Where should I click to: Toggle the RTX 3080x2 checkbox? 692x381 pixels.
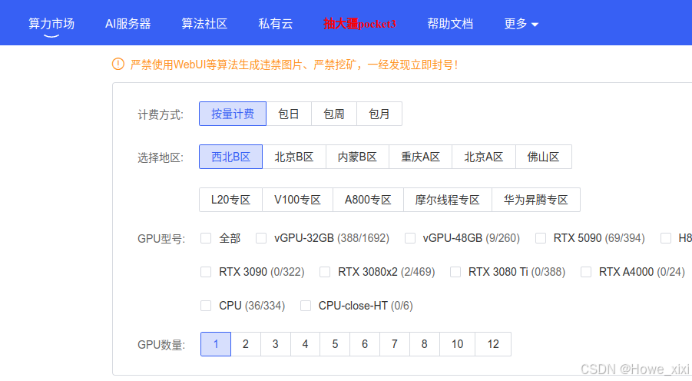325,271
